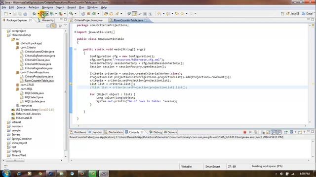Open the dropdown arrow next to New
The width and height of the screenshot is (316, 177).
click(10, 14)
